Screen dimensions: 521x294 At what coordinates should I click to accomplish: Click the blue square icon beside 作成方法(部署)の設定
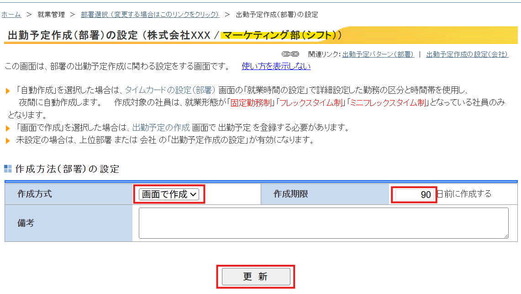pyautogui.click(x=8, y=169)
